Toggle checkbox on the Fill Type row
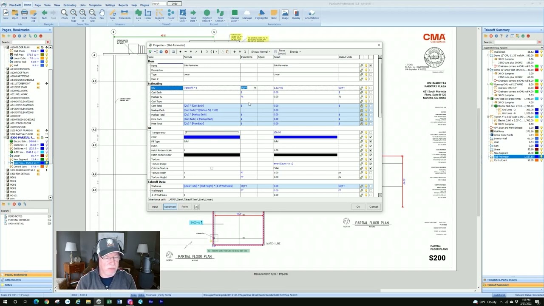544x306 pixels. [371, 142]
